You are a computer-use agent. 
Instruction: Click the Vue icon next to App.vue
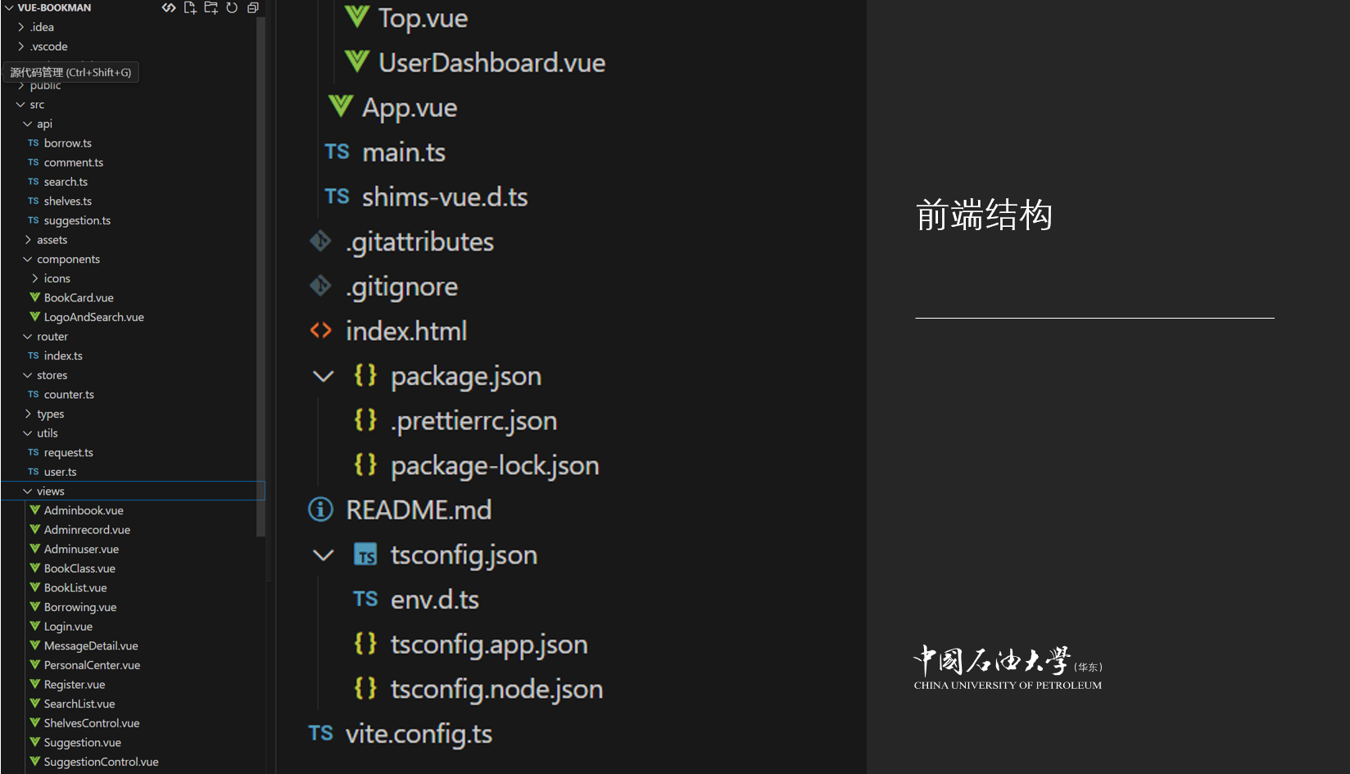[341, 106]
